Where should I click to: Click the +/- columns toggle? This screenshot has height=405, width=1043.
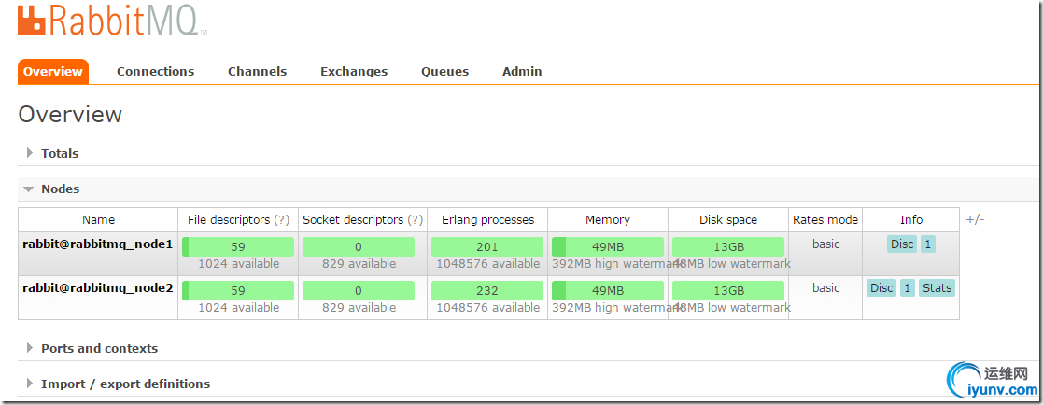(975, 219)
